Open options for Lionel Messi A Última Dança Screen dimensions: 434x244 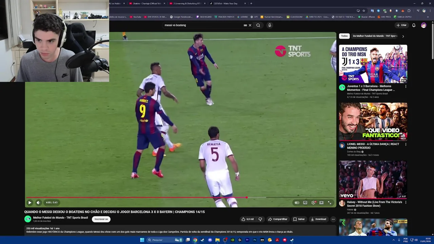[x=406, y=144]
